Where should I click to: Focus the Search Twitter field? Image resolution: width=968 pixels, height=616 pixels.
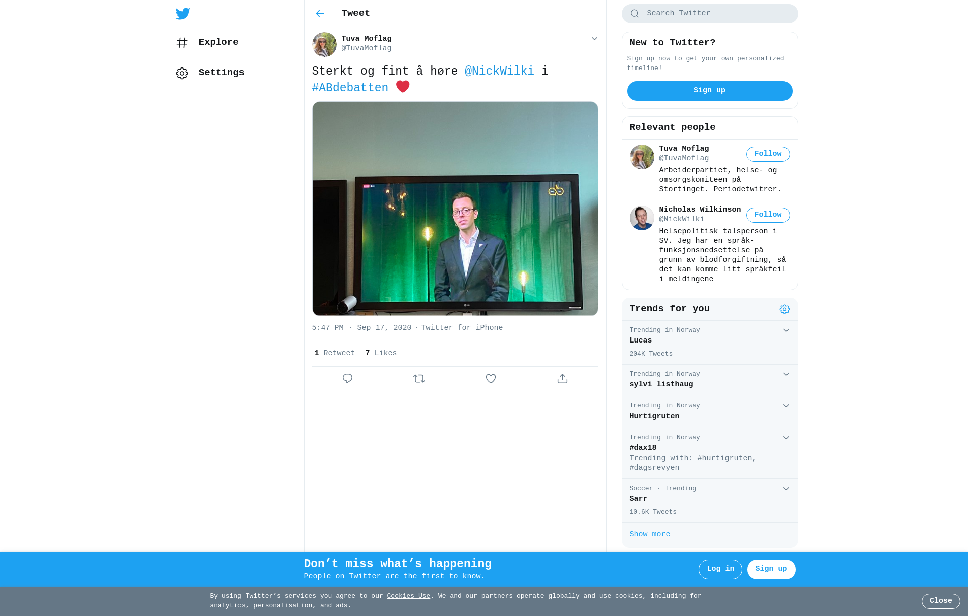(716, 14)
